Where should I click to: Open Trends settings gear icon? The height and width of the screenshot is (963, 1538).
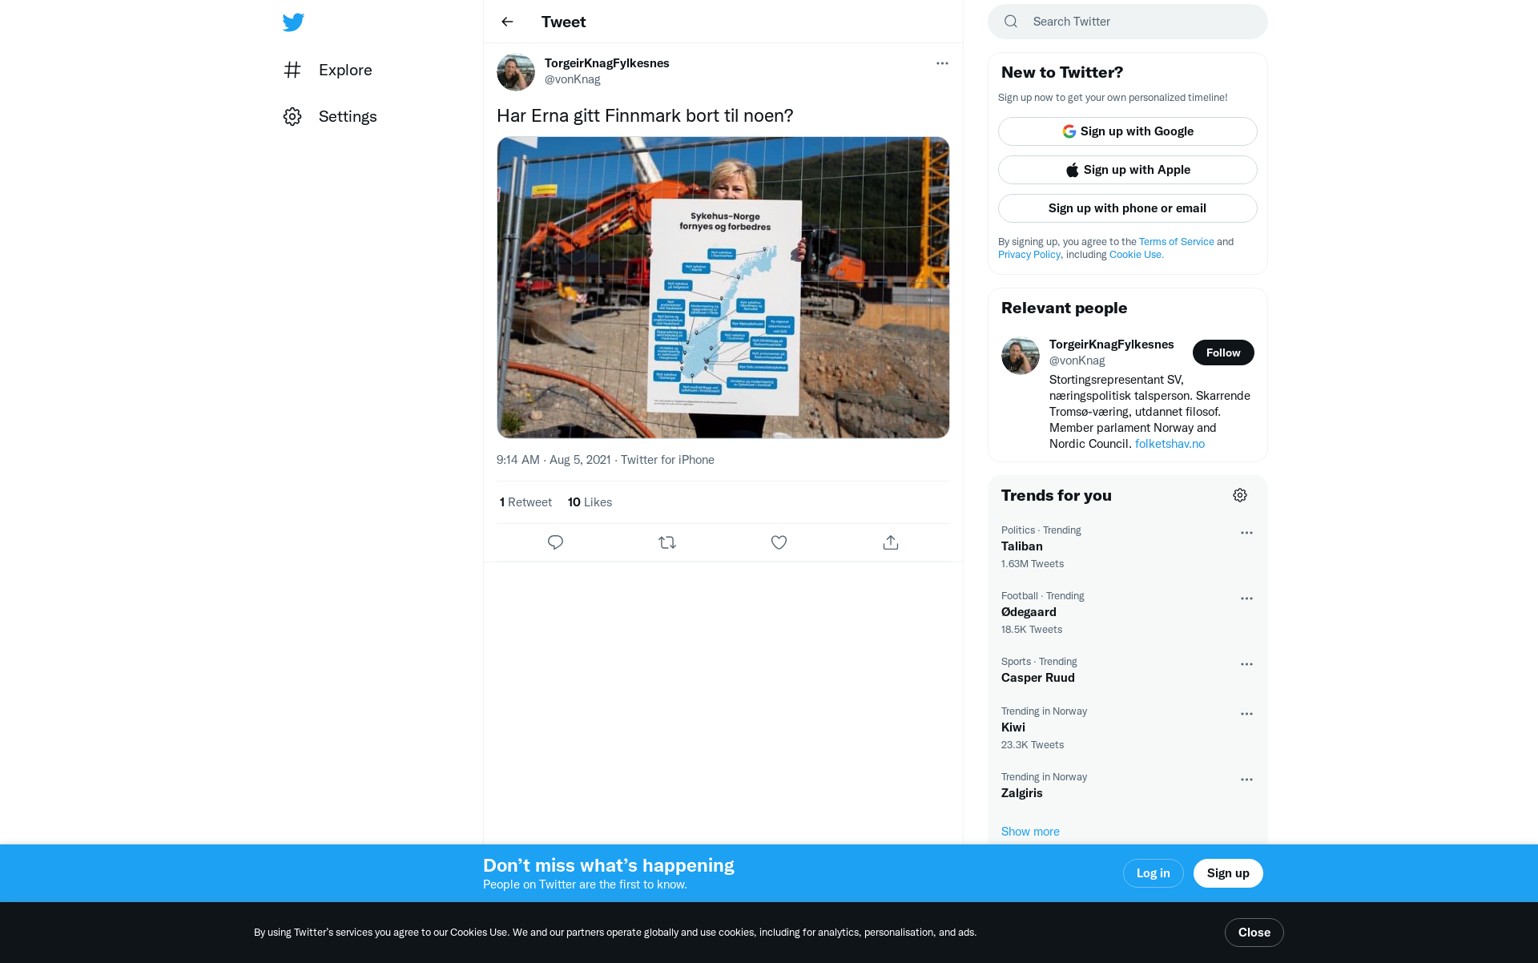click(1240, 495)
